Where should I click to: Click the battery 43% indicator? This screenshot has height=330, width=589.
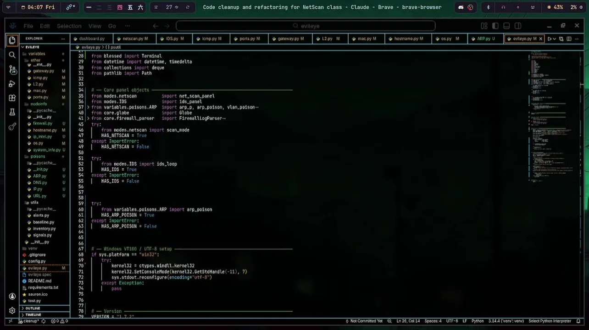pos(556,7)
